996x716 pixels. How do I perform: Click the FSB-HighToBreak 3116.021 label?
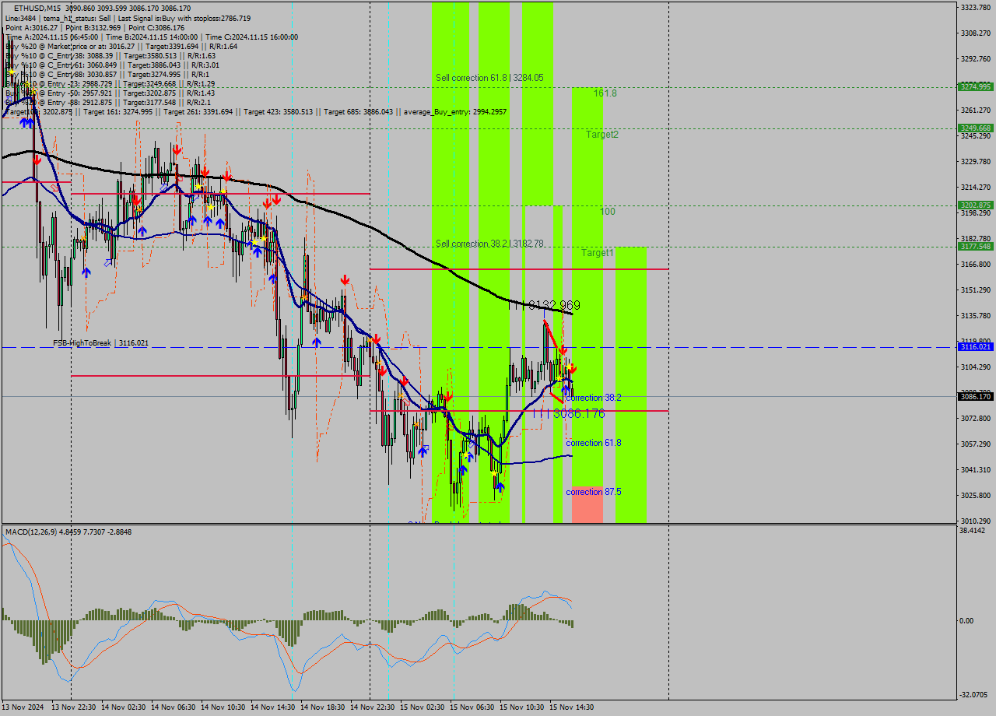click(100, 342)
